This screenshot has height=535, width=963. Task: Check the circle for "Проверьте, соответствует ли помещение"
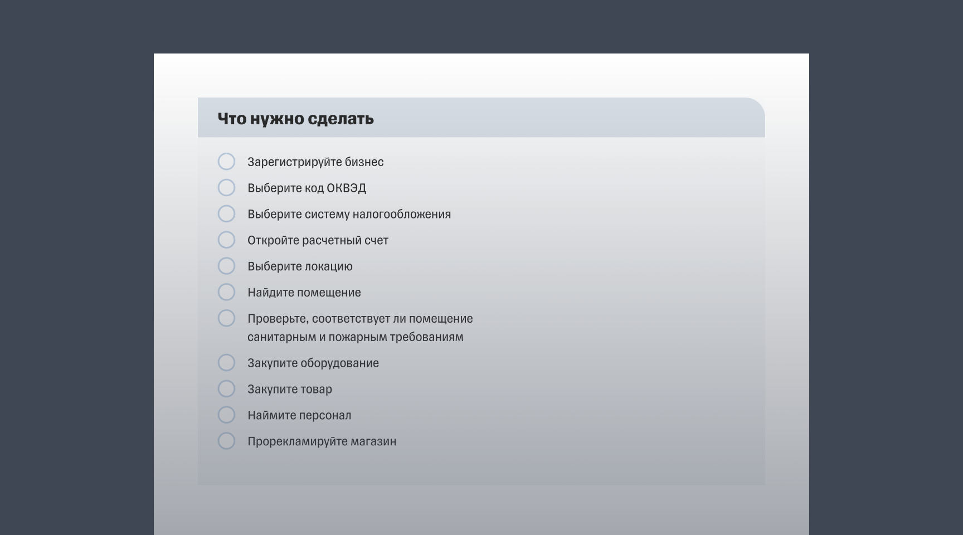tap(226, 318)
